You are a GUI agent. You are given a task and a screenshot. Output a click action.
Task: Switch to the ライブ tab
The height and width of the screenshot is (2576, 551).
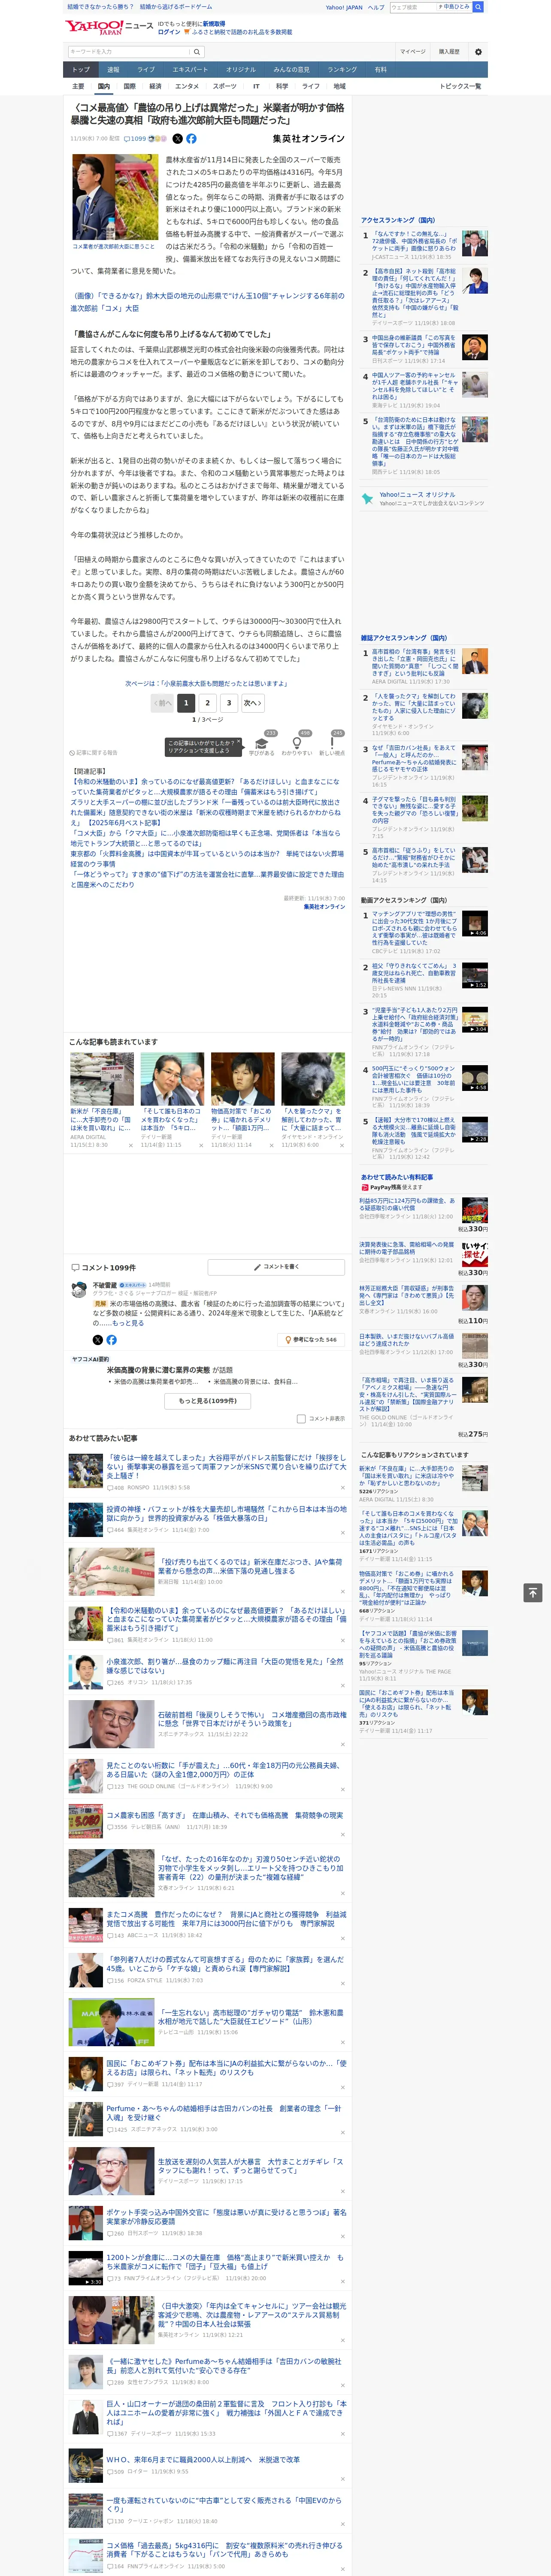click(146, 70)
